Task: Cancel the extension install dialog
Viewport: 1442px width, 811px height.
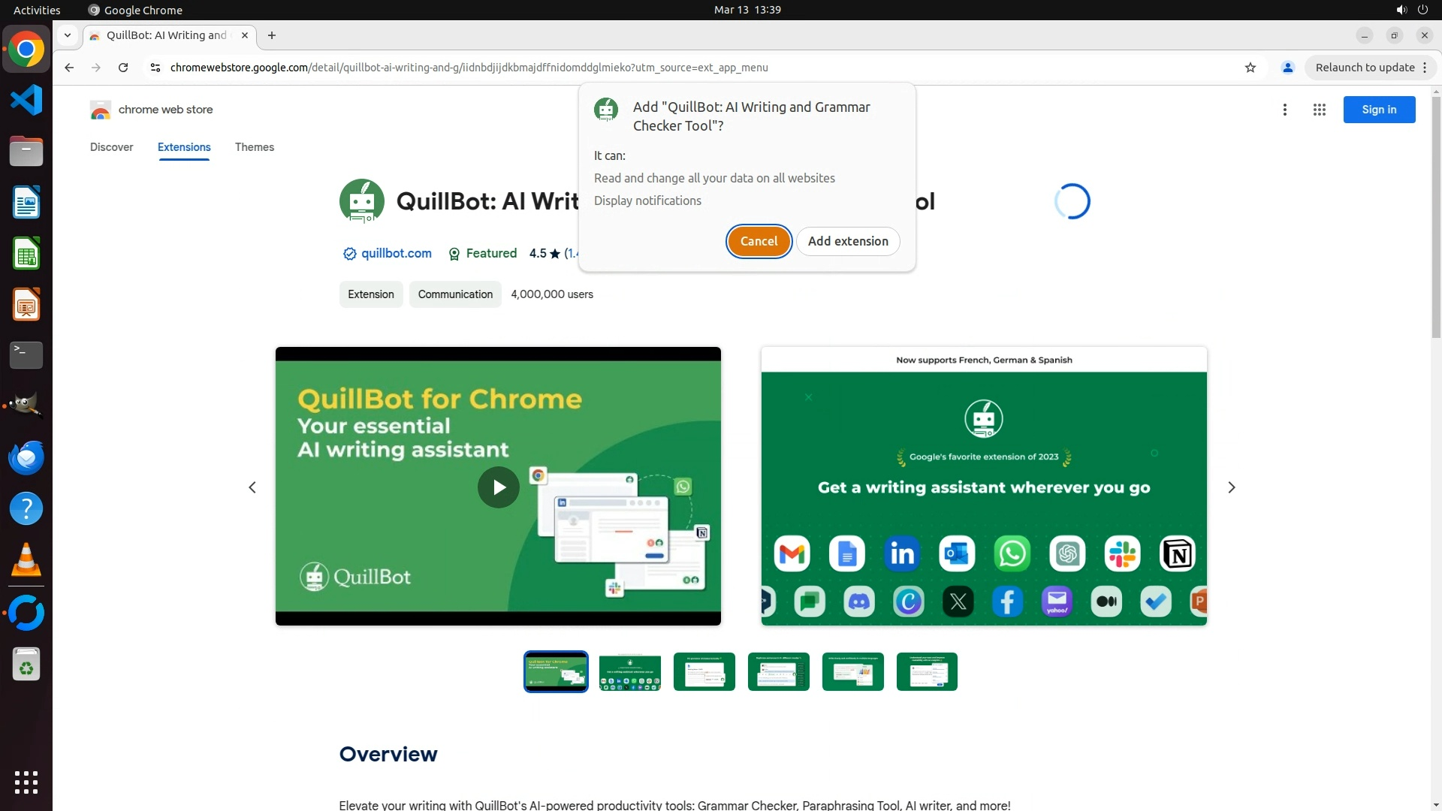Action: (x=759, y=241)
